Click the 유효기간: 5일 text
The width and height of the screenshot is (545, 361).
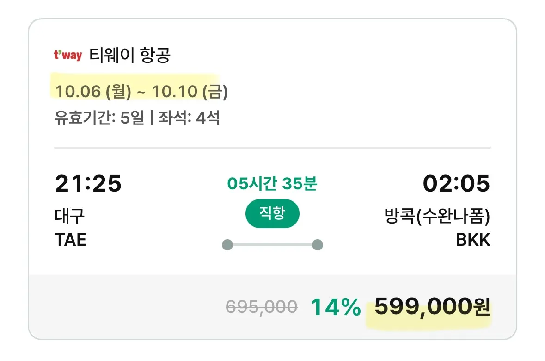coord(98,118)
